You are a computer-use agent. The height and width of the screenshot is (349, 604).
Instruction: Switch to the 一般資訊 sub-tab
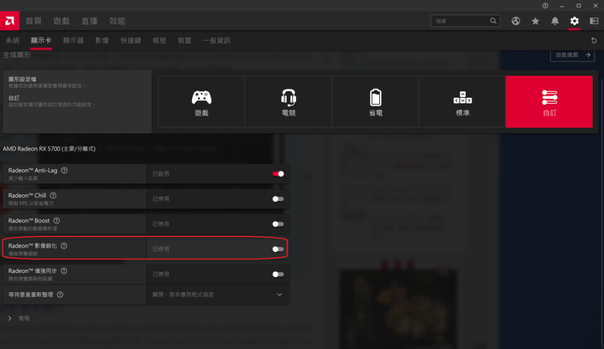[x=216, y=40]
